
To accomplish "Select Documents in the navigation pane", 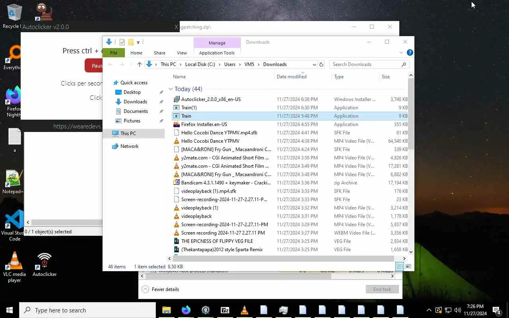I will point(136,111).
